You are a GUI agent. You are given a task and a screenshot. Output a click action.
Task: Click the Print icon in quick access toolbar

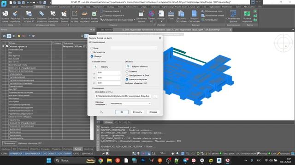coord(45,3)
